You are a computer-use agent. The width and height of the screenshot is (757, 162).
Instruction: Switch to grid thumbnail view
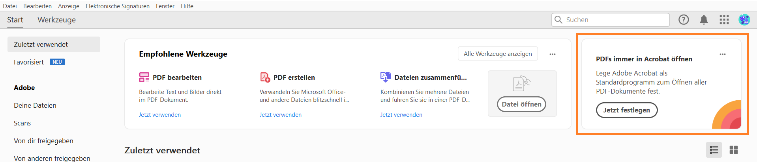(x=734, y=150)
